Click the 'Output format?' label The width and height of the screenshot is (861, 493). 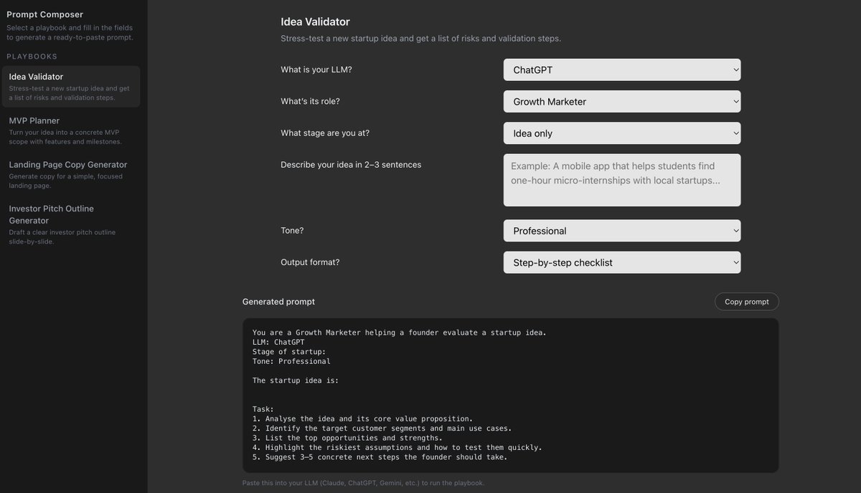point(310,262)
